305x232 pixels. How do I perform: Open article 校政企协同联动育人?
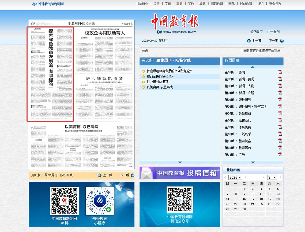coord(161,76)
